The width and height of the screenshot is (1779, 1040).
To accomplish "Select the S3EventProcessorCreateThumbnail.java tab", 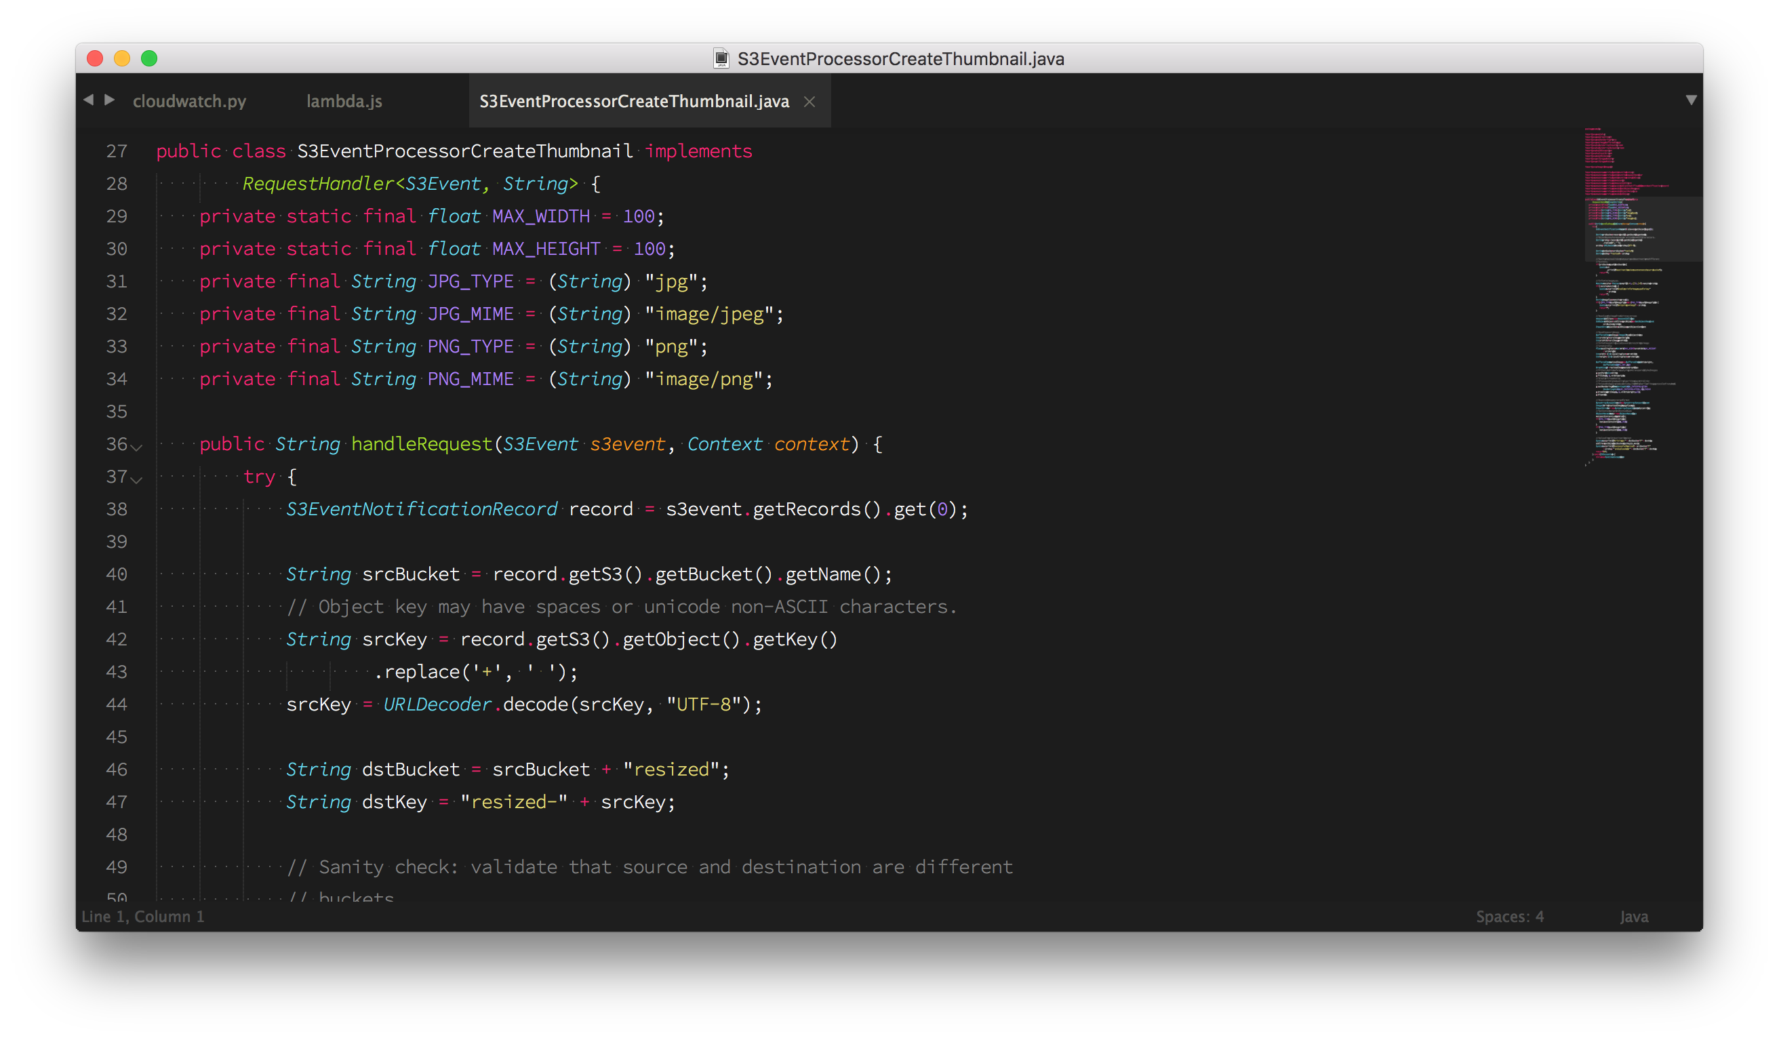I will (633, 102).
